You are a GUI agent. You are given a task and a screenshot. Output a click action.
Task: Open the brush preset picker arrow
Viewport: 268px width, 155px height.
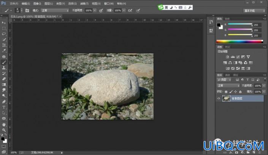point(22,11)
